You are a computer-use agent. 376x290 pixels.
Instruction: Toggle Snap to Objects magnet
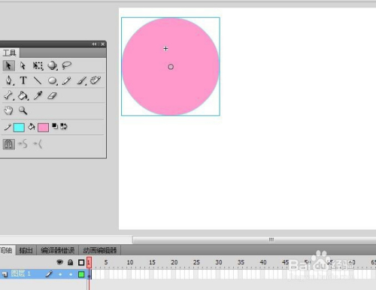click(9, 144)
